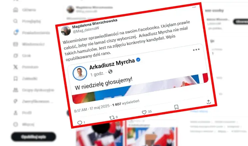The image size is (248, 146).
Task: Click the black post button in sidebar
Action: (33, 137)
